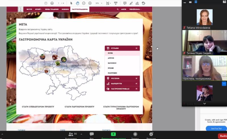Start recording with the Запись button
Image resolution: width=227 pixels, height=139 pixels.
tap(135, 135)
